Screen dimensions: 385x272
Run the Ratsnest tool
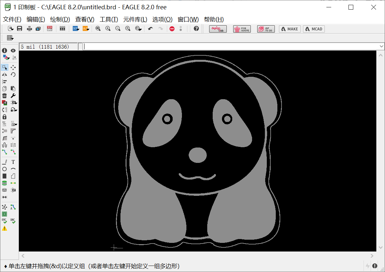[4, 207]
